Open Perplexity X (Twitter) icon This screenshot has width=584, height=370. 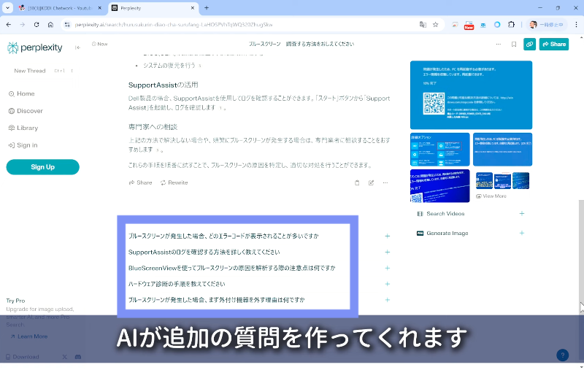click(x=65, y=357)
